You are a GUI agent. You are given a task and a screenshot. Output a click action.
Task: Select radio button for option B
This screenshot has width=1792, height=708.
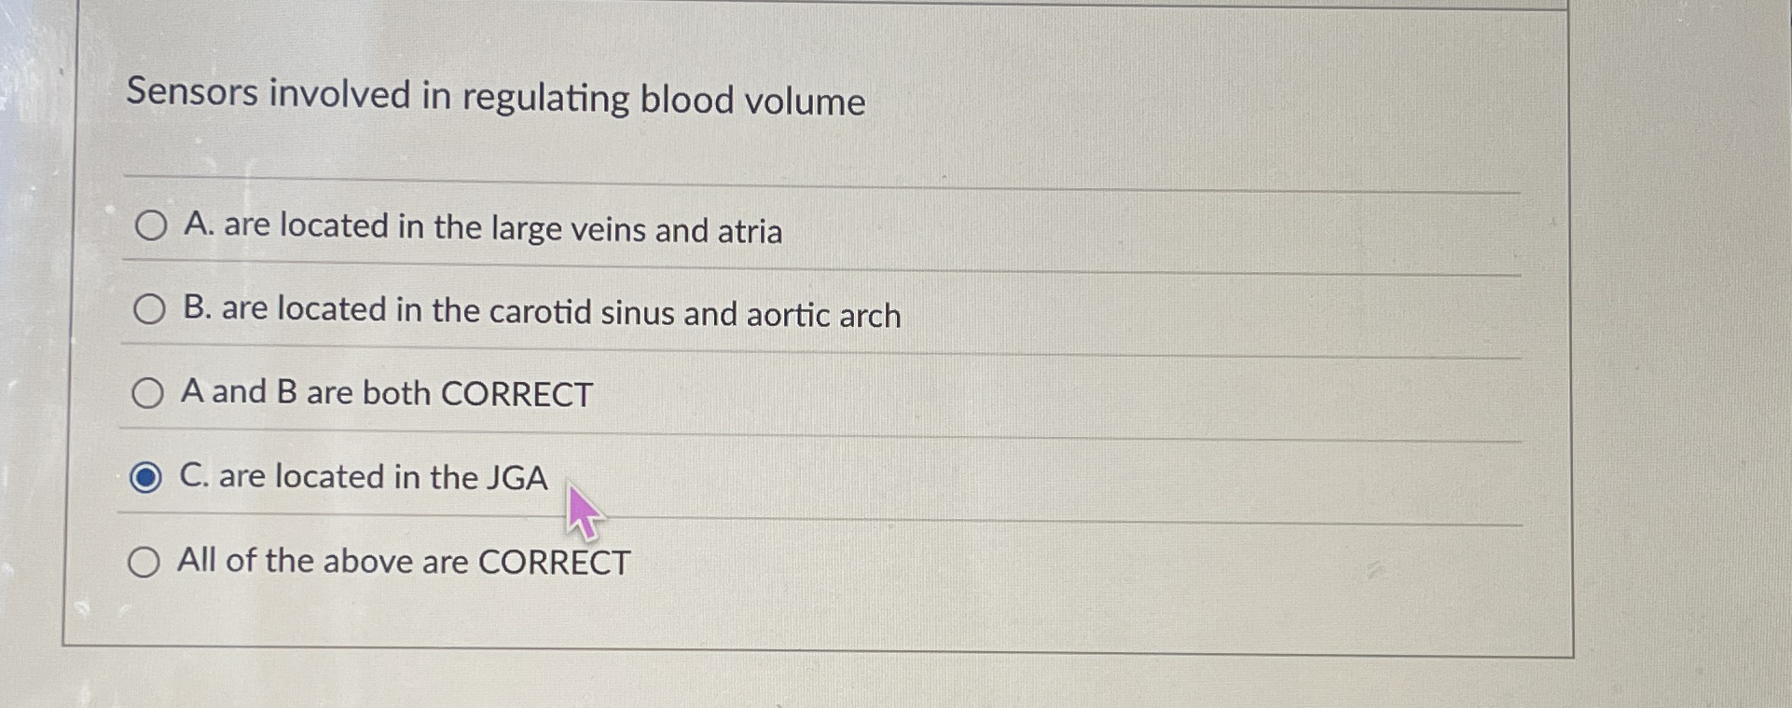click(x=149, y=309)
